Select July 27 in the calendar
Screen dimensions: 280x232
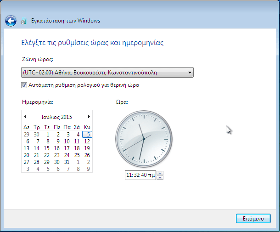[x=27, y=162]
